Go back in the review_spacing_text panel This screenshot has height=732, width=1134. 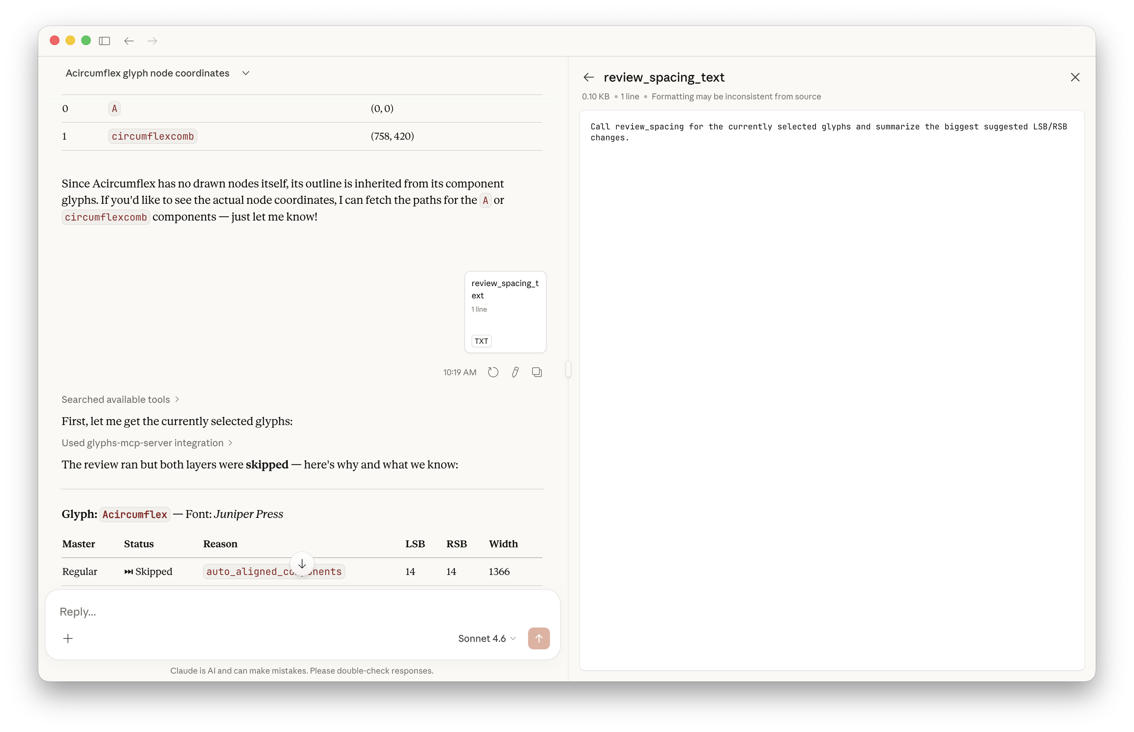click(x=589, y=77)
